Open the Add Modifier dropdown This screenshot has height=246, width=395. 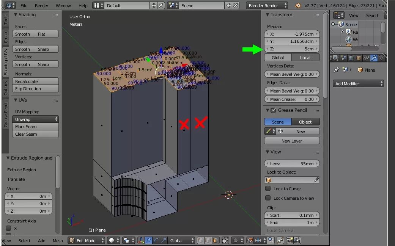pos(358,83)
